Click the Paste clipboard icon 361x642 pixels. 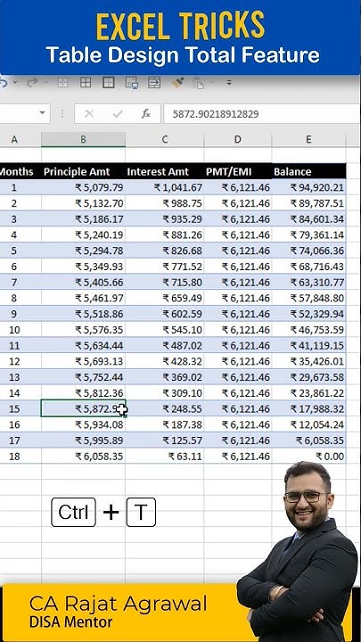tap(199, 83)
